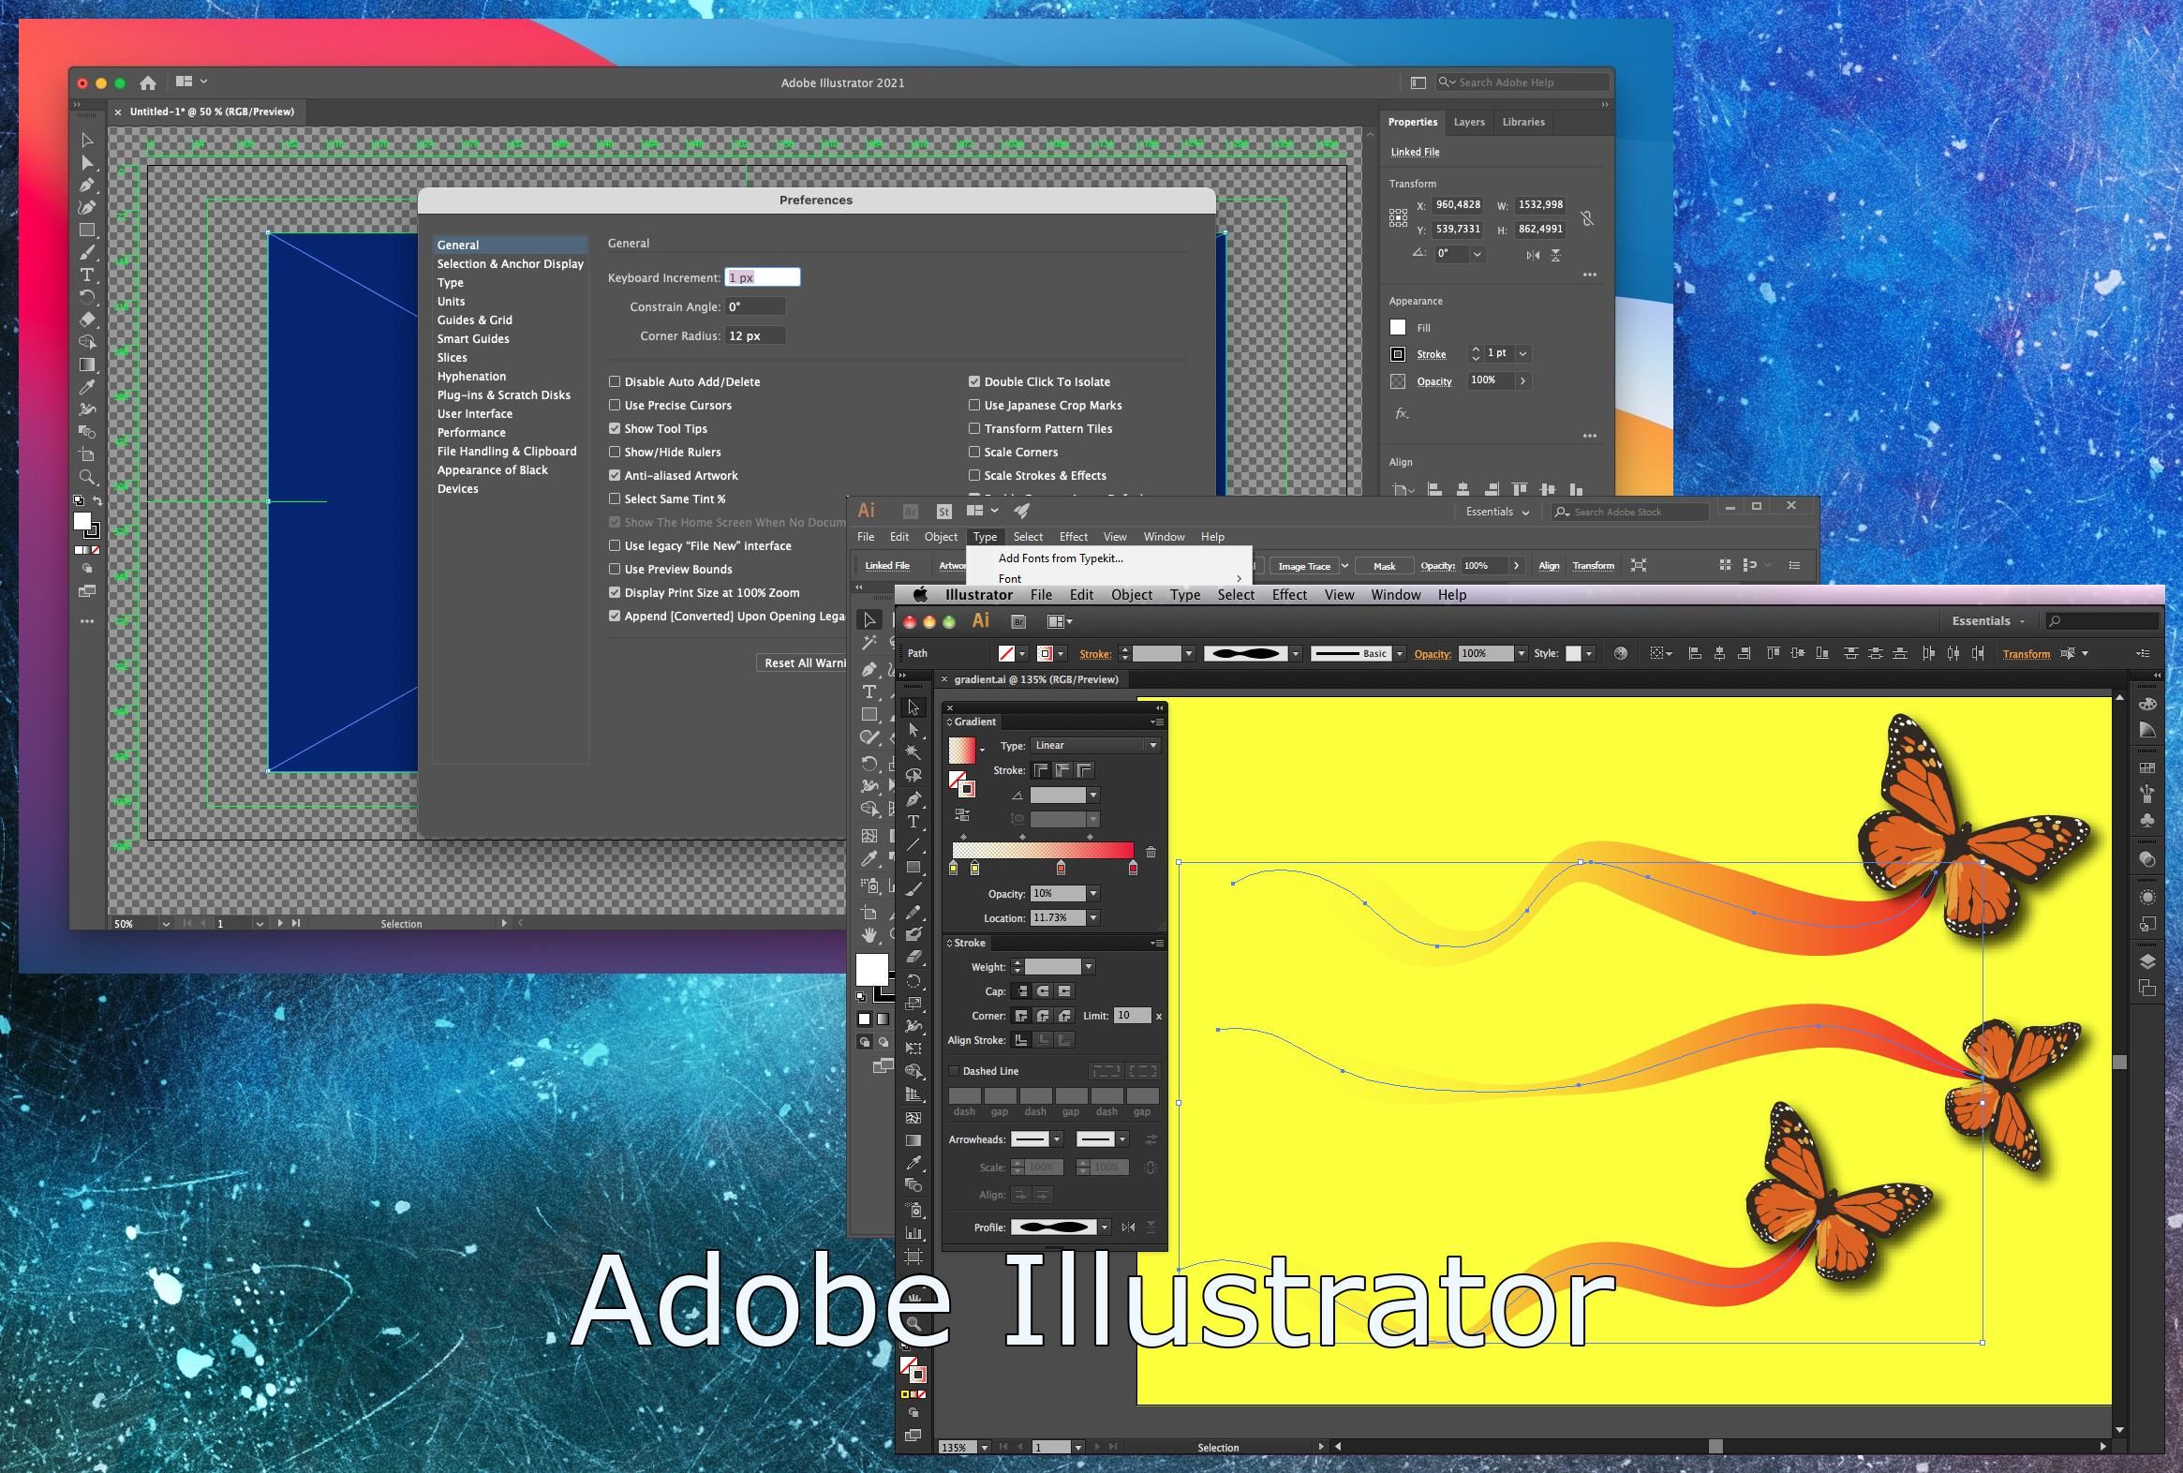The width and height of the screenshot is (2183, 1473).
Task: Open the stroke weight 1 pt dropdown in Properties
Action: tap(1522, 353)
